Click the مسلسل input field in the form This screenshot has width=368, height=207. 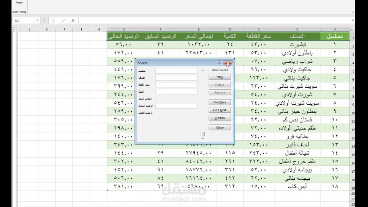tap(176, 70)
